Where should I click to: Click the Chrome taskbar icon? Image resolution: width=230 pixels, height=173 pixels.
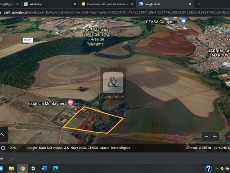click(x=22, y=168)
